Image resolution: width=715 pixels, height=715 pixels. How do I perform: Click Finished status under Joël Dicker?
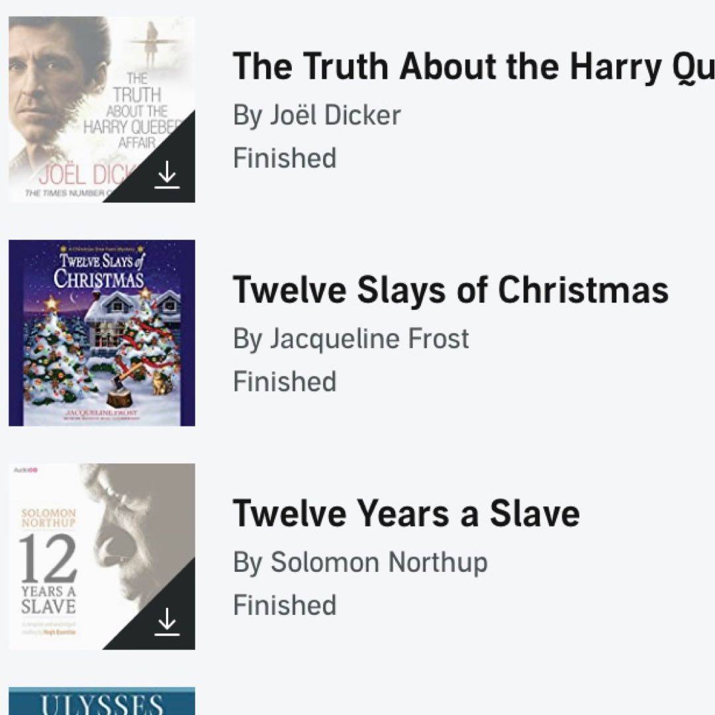285,158
